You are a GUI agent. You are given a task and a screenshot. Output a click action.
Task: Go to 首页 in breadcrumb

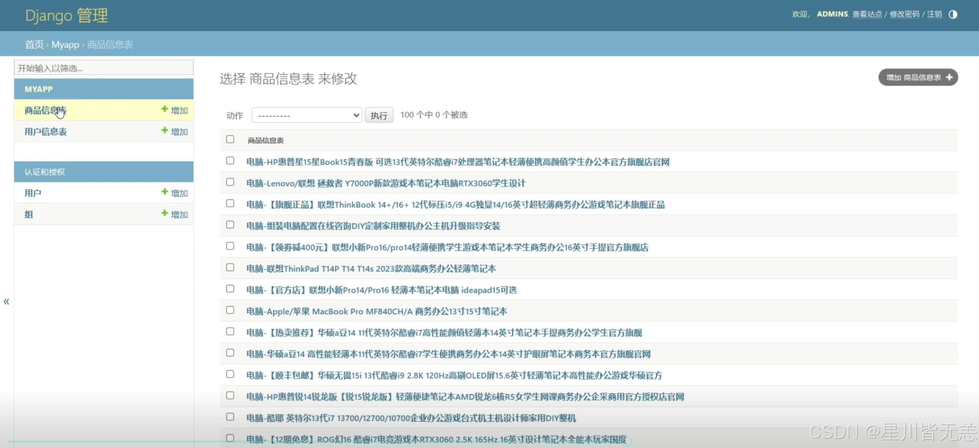tap(34, 44)
